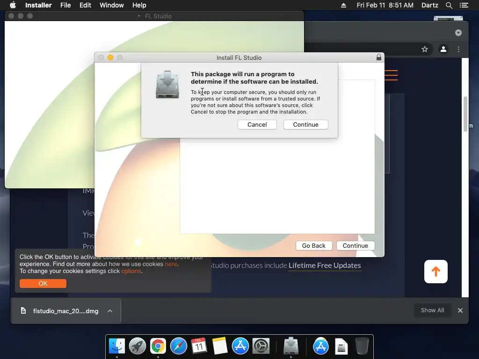Open the second App Store icon right of Dock divider
The width and height of the screenshot is (479, 359).
click(x=321, y=346)
